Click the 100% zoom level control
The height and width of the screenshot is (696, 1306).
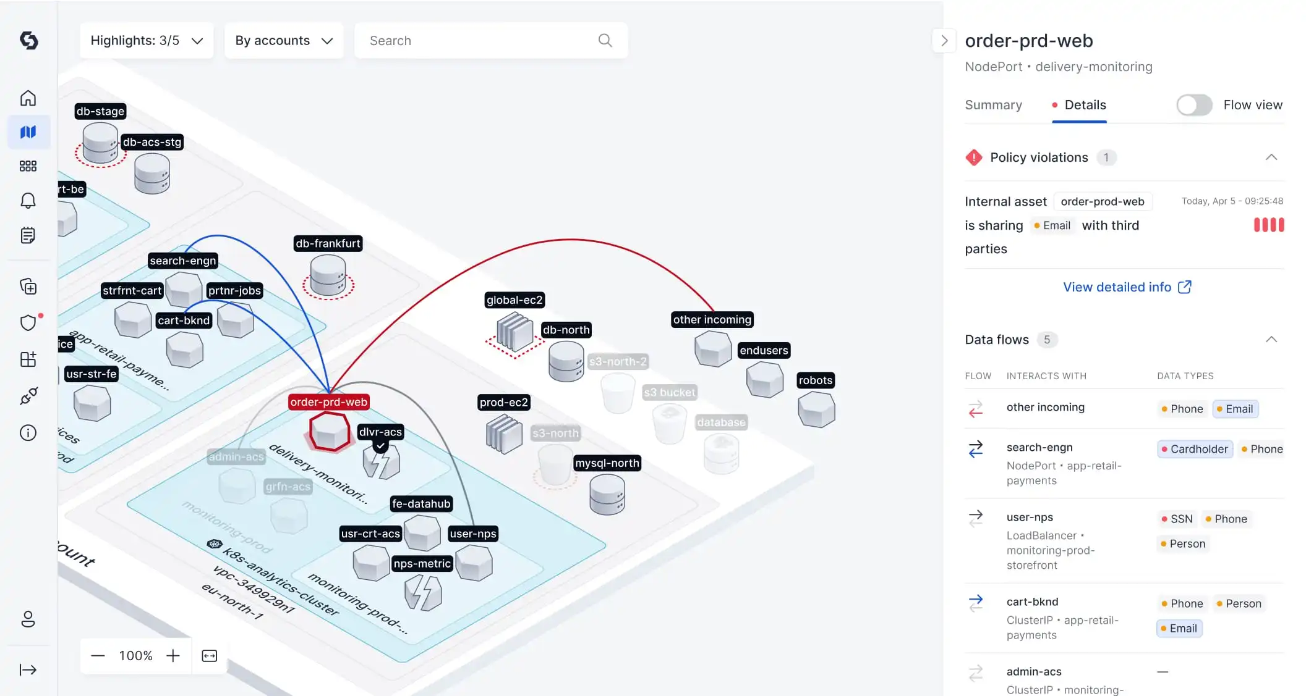[136, 655]
